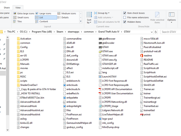Image resolution: width=181 pixels, height=136 pixels.
Task: Click Size all columns to fit
Action: [x=107, y=22]
